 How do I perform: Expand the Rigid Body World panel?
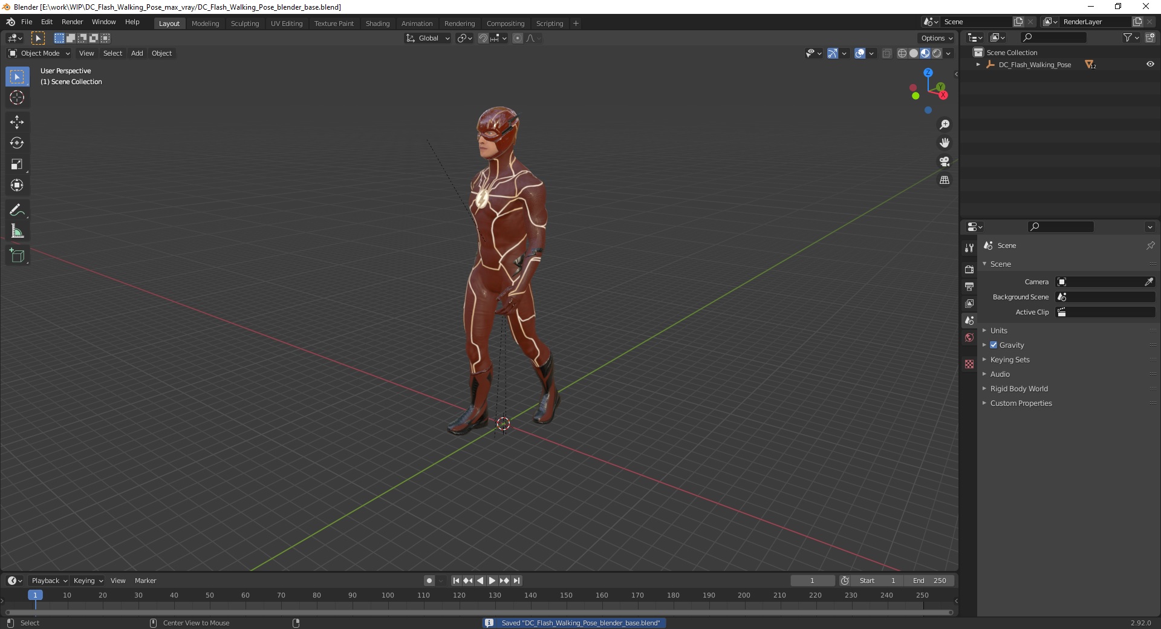click(x=1019, y=389)
